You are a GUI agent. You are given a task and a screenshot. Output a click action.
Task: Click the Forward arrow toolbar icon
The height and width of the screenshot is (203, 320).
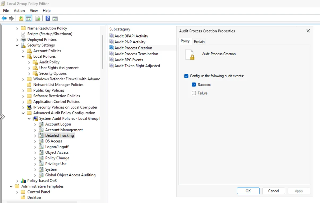point(11,18)
